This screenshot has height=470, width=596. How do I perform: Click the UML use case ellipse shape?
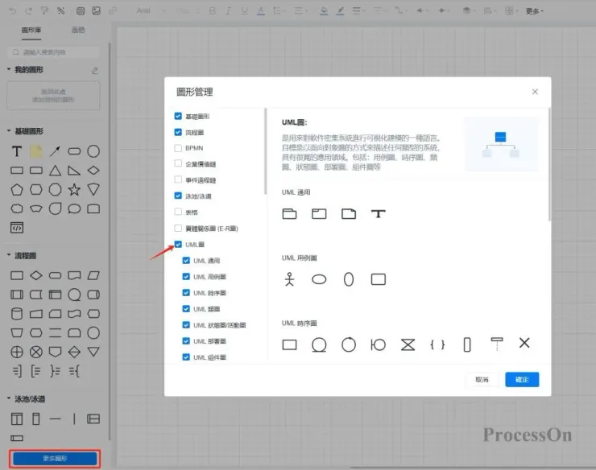coord(320,279)
